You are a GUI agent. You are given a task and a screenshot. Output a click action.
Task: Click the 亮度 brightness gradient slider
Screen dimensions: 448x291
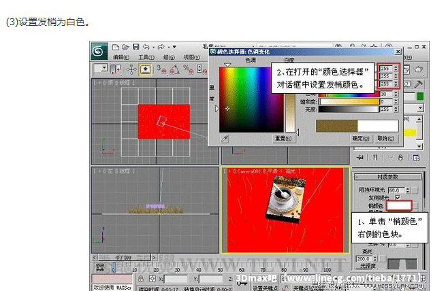pos(349,109)
